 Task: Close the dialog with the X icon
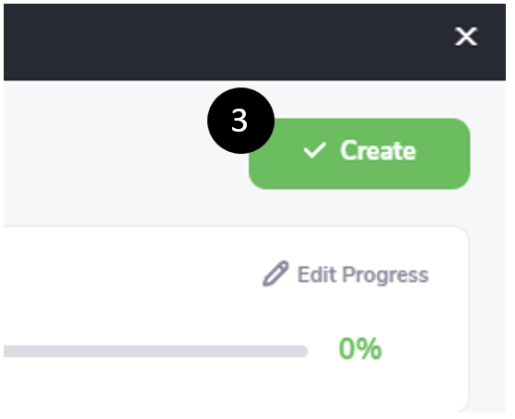(466, 37)
